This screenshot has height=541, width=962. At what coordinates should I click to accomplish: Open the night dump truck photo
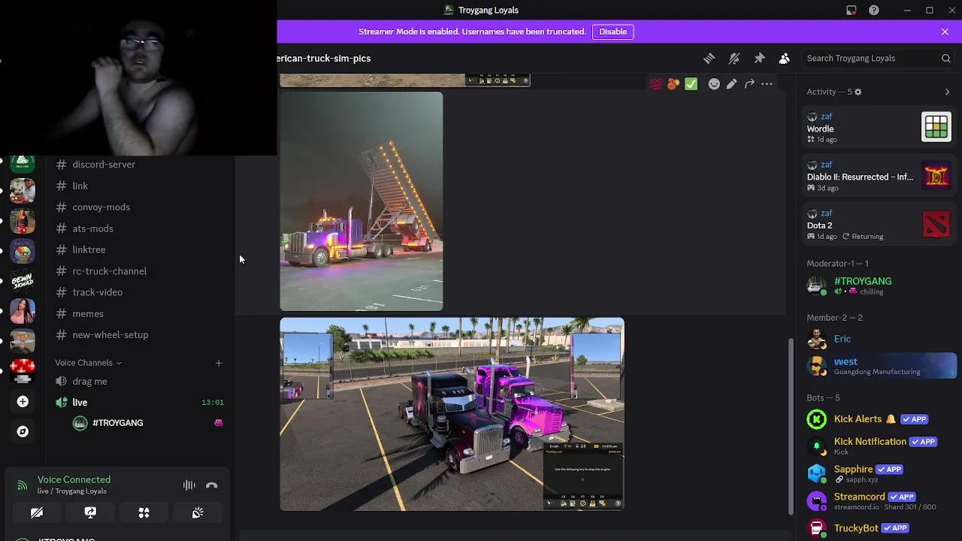[362, 201]
